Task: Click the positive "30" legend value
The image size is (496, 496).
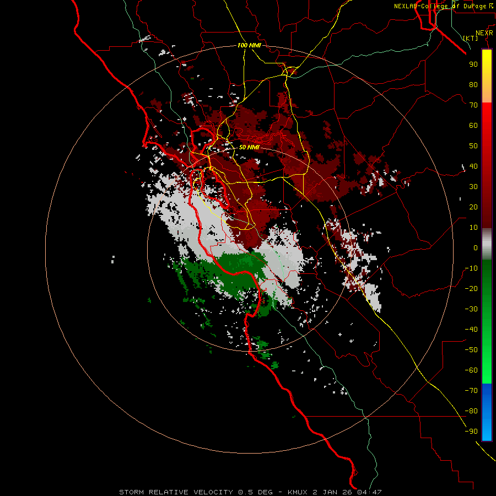Action: click(x=473, y=187)
